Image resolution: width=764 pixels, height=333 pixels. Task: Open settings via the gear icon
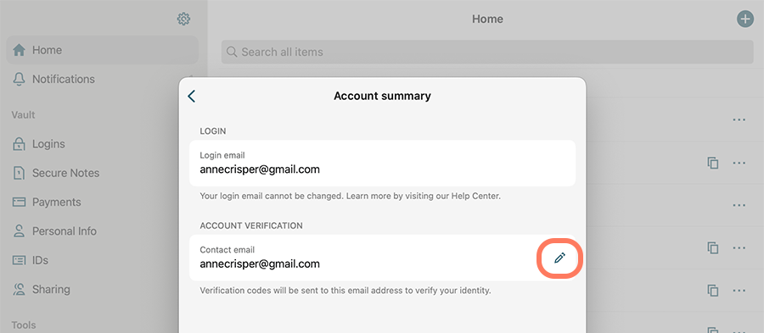(x=183, y=19)
